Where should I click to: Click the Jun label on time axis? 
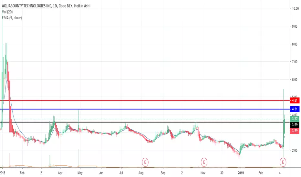(x=101, y=173)
